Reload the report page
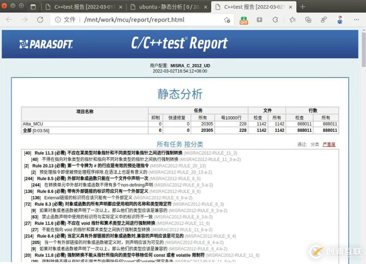This screenshot has width=366, height=264. tap(40, 20)
